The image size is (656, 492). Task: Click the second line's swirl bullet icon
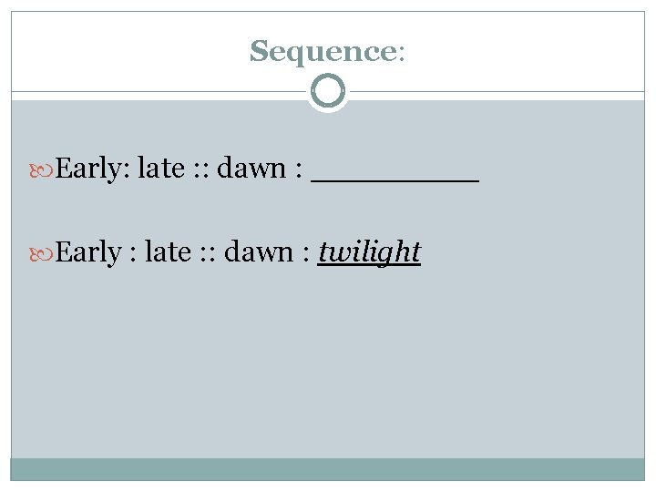click(44, 252)
